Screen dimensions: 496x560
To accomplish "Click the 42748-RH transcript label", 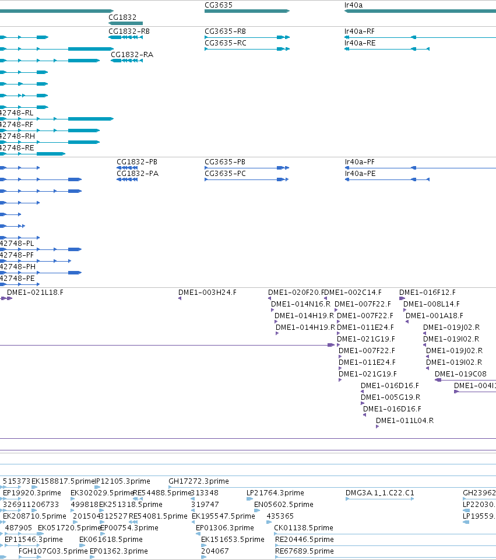I will point(17,136).
